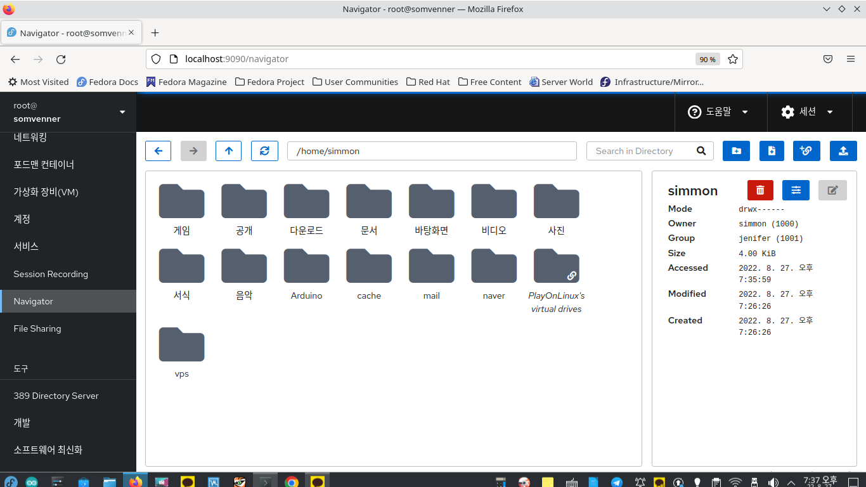Click the /home/simmon path input field
Image resolution: width=866 pixels, height=487 pixels.
pos(432,151)
